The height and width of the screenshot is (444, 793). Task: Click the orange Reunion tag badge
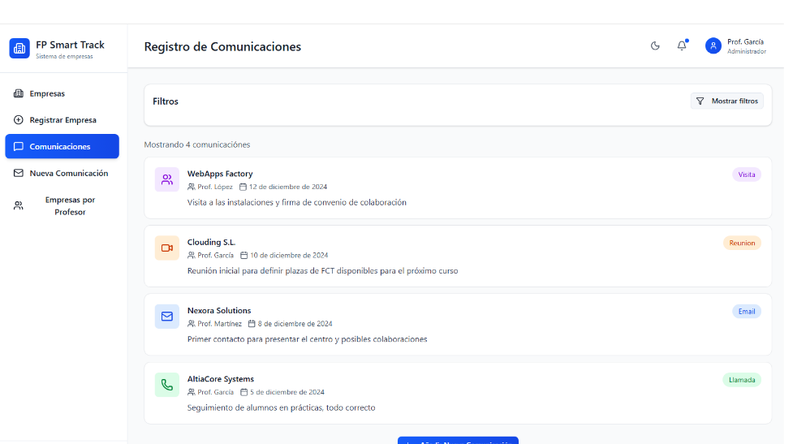tap(742, 243)
